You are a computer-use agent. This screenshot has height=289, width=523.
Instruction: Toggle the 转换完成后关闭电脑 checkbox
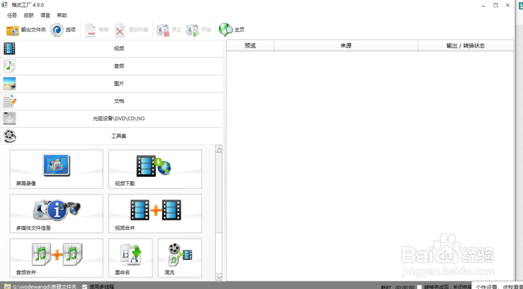(x=419, y=287)
